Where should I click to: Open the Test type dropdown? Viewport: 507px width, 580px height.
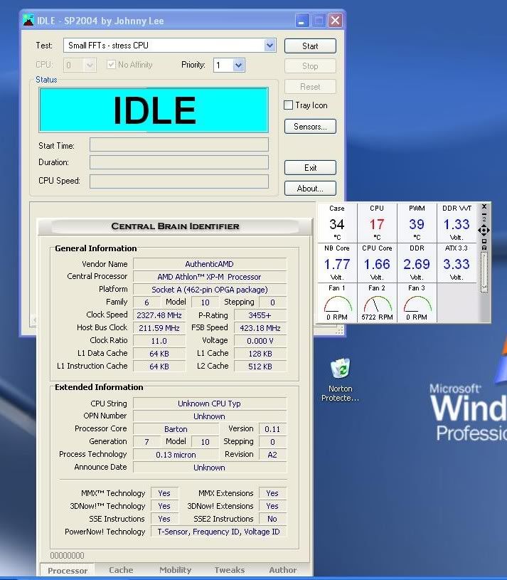[x=269, y=46]
